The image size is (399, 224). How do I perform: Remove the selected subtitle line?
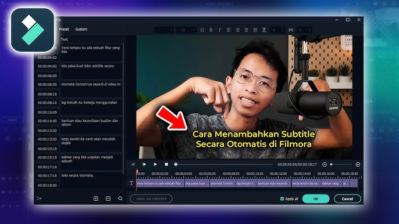point(108,198)
